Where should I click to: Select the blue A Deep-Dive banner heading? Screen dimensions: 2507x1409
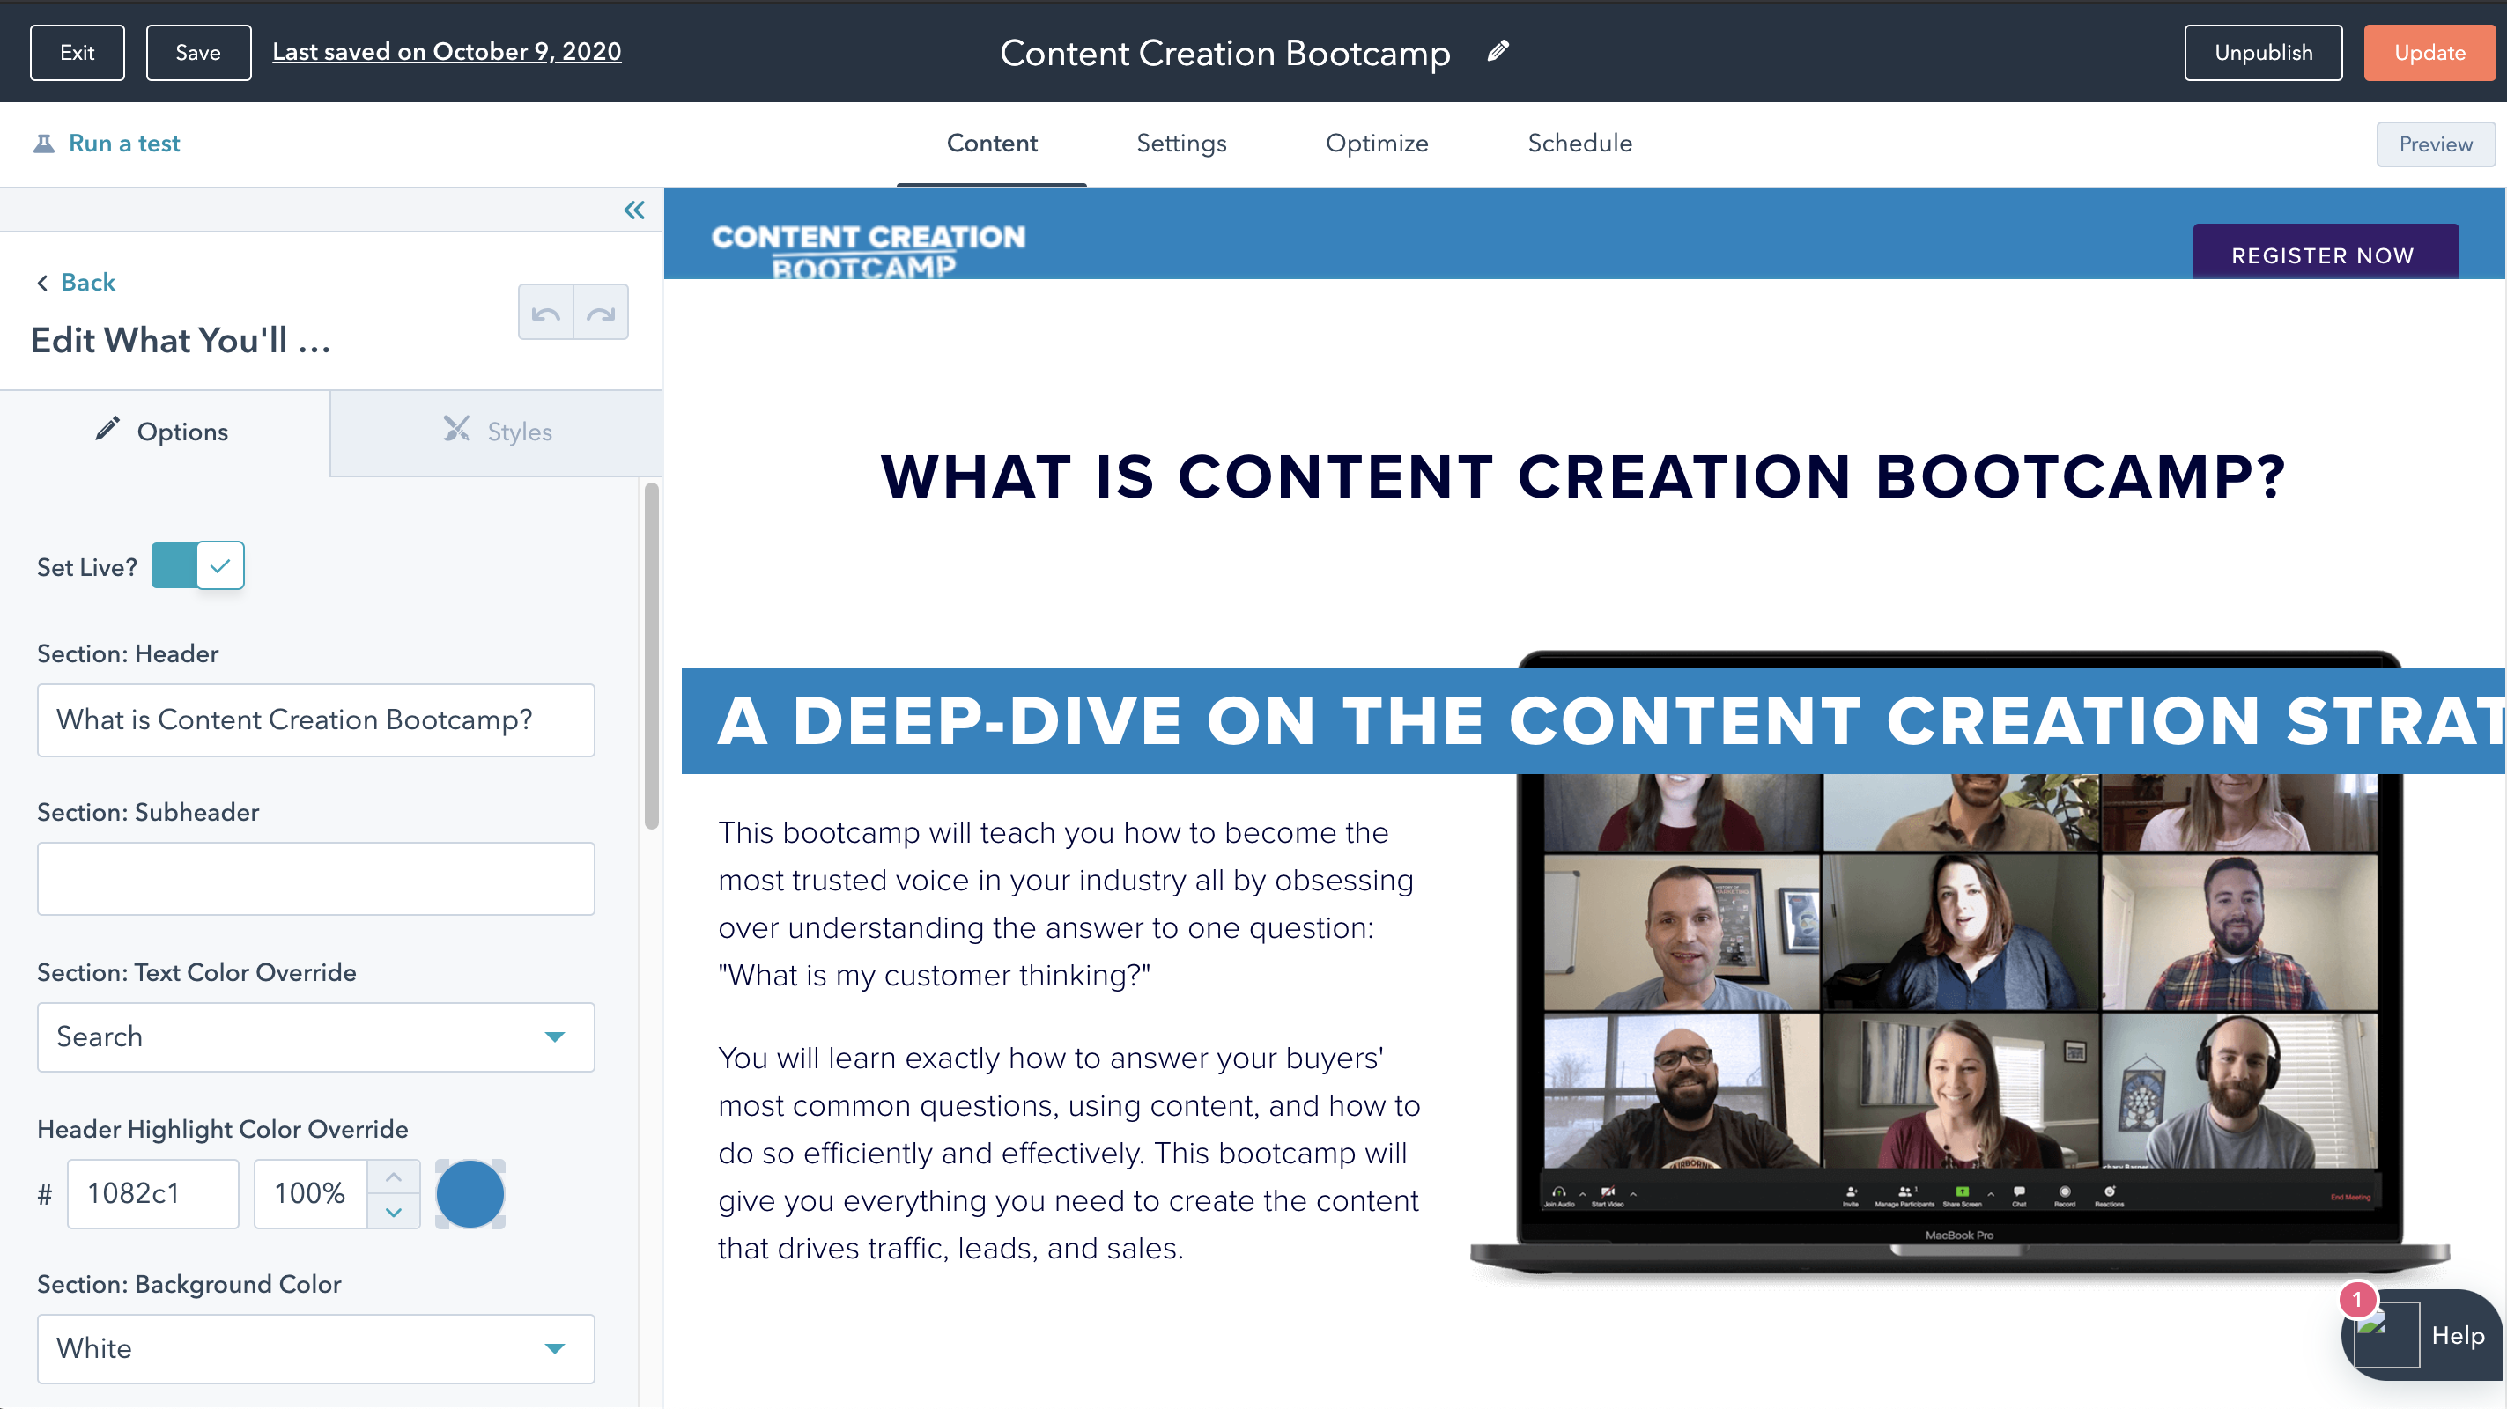coord(1594,721)
